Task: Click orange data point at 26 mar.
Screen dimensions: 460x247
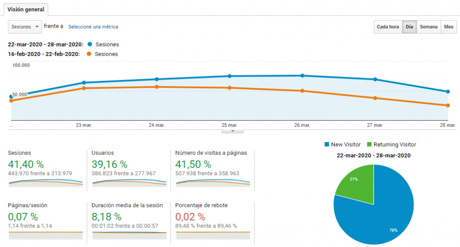Action: click(x=302, y=91)
